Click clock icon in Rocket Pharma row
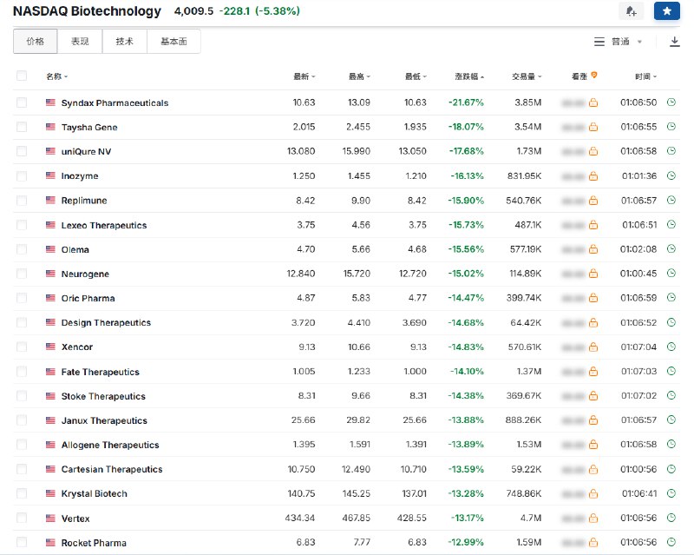This screenshot has height=555, width=694. (x=671, y=542)
